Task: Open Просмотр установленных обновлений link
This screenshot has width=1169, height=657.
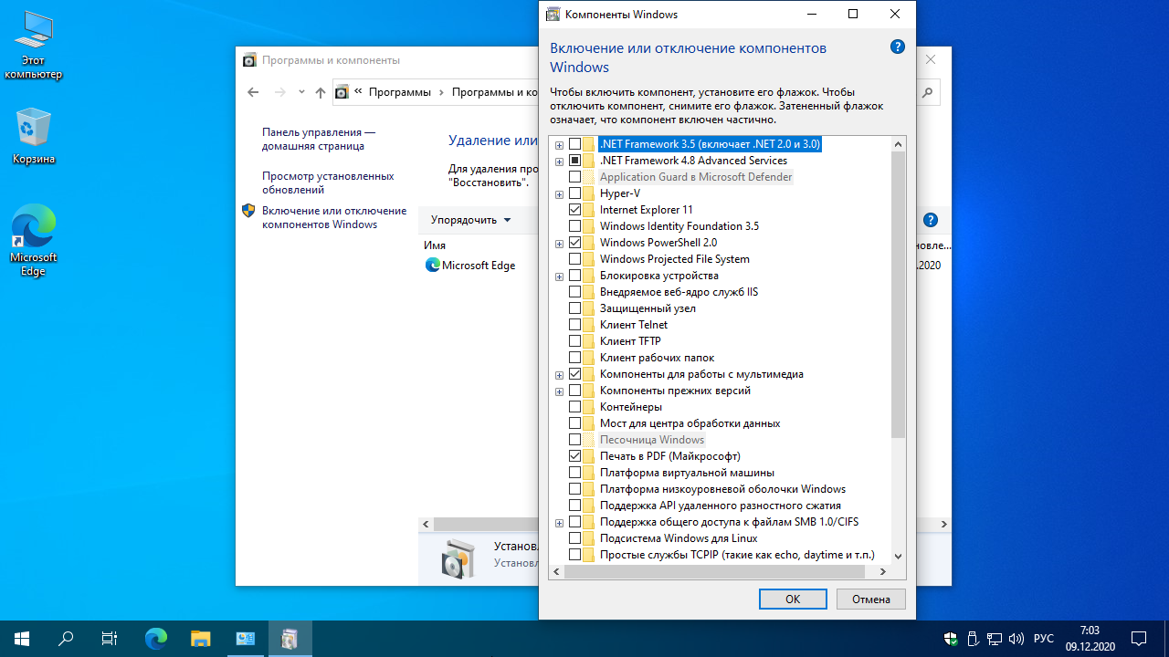Action: [x=328, y=182]
